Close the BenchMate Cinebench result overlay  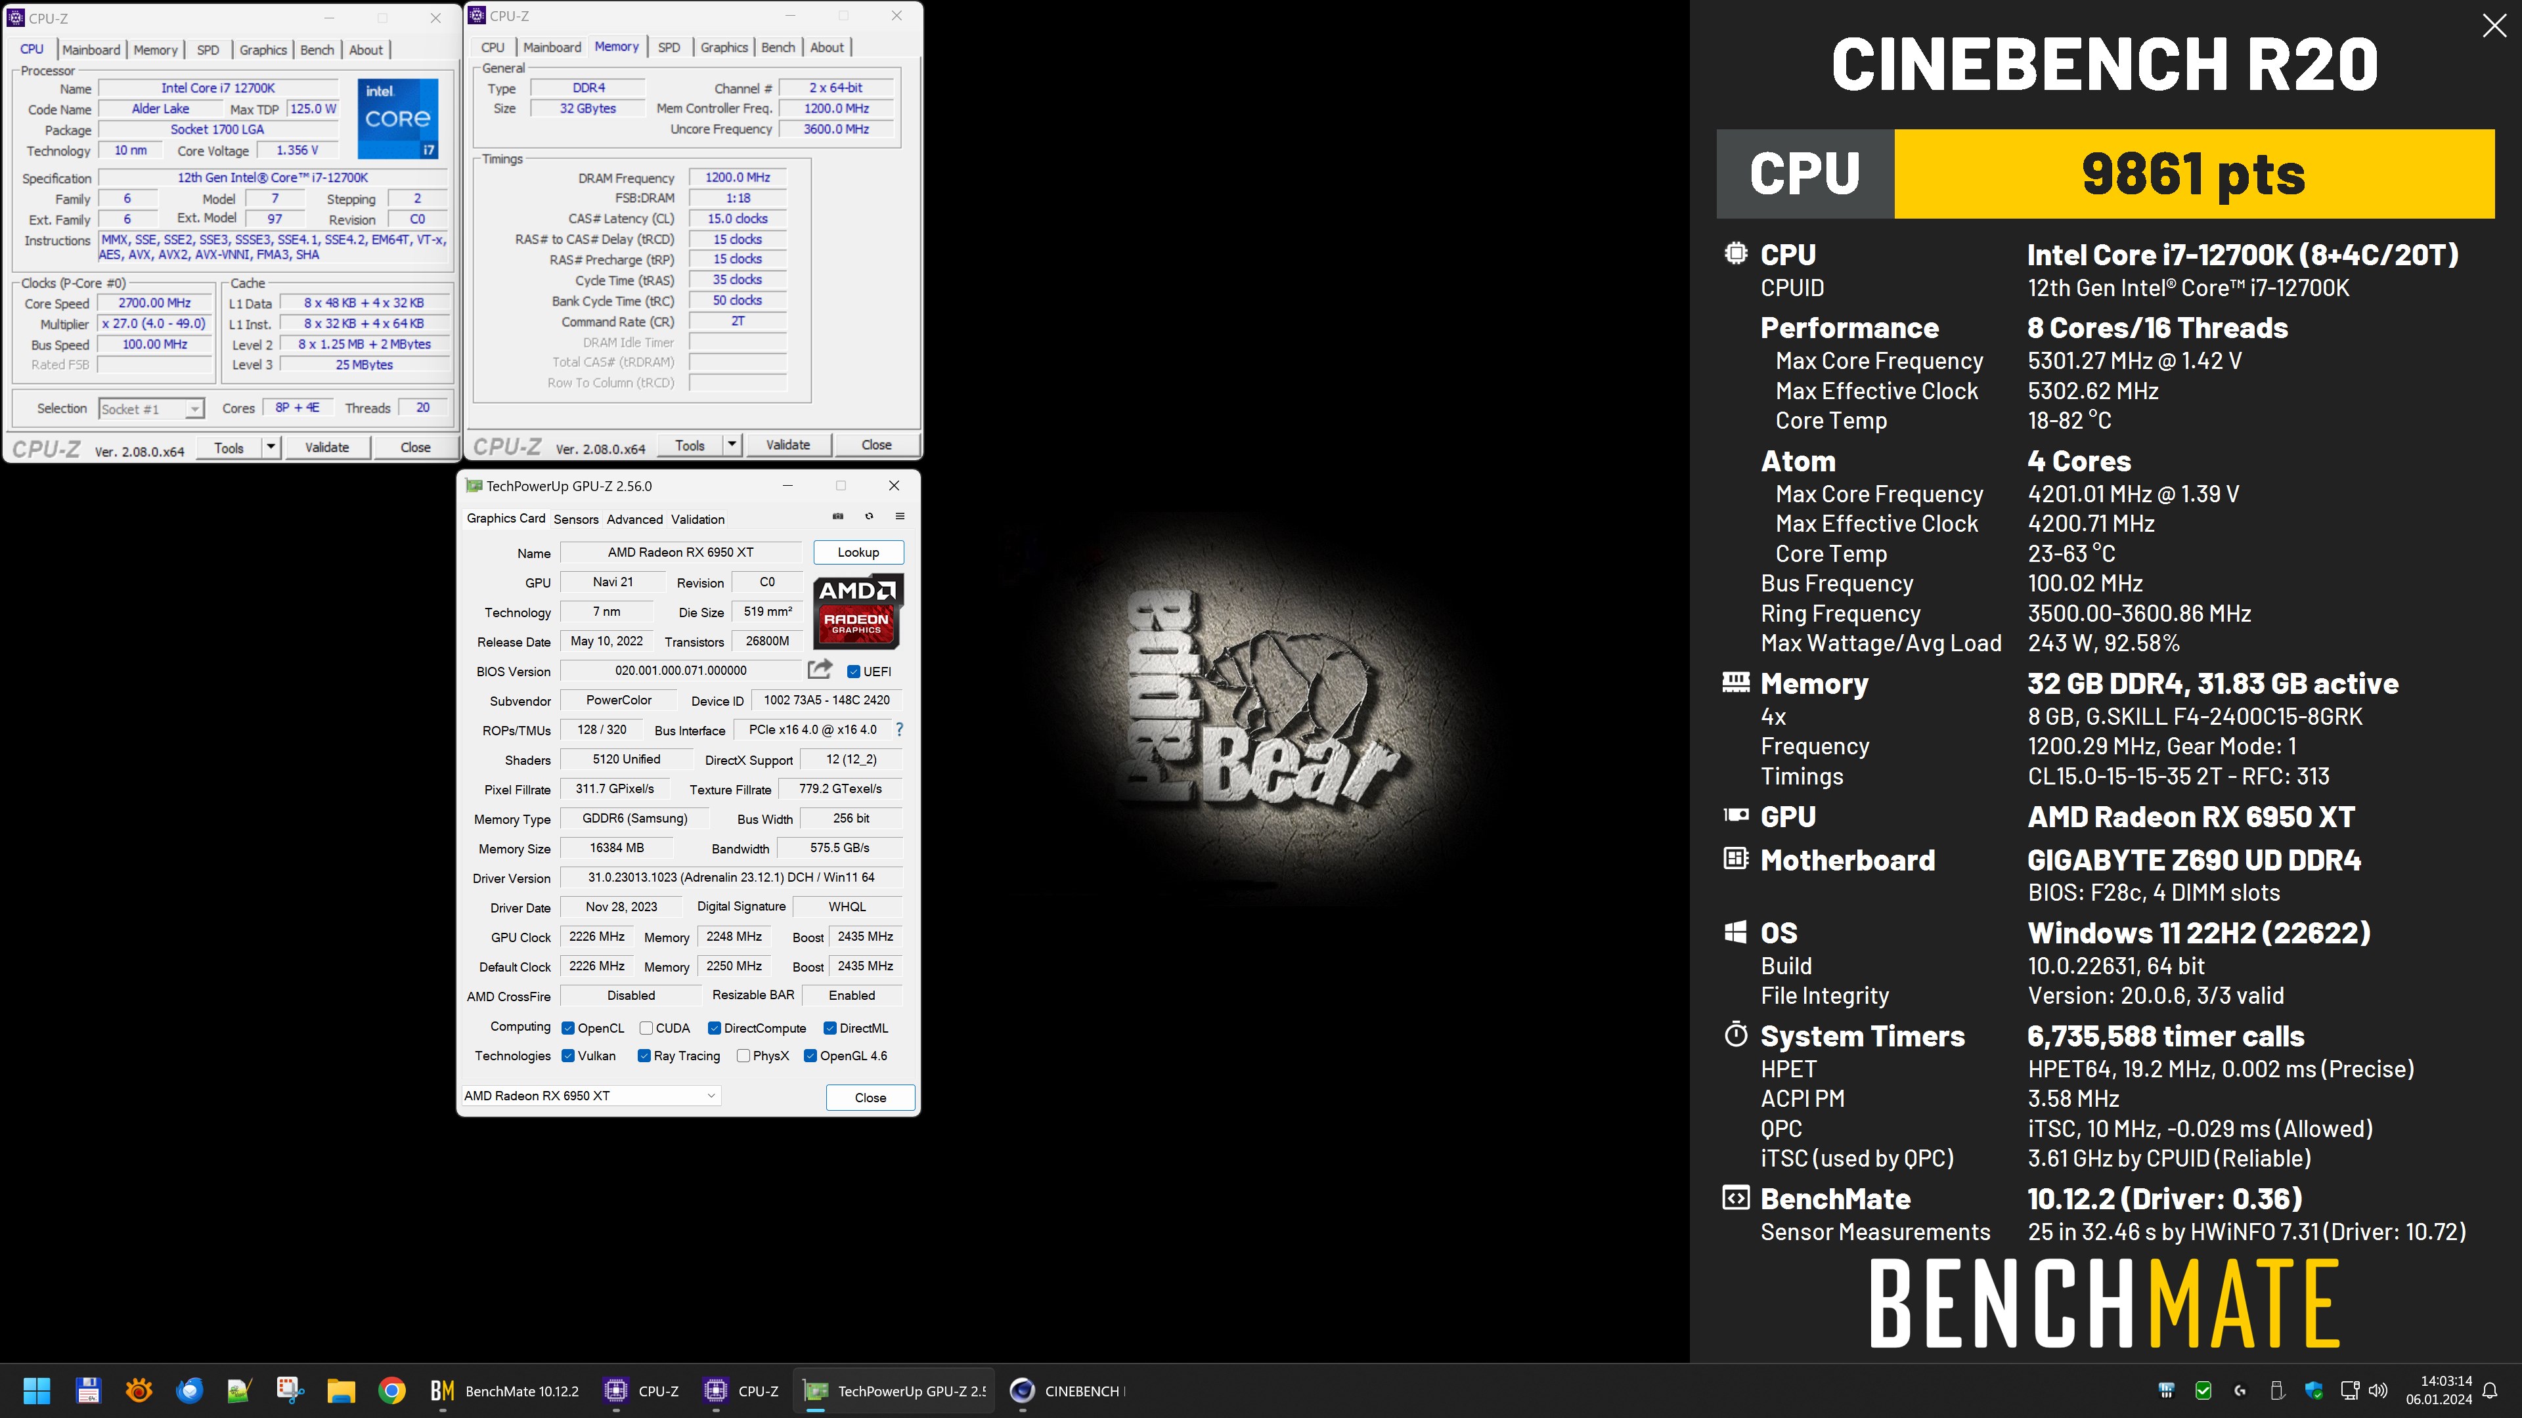[2494, 26]
